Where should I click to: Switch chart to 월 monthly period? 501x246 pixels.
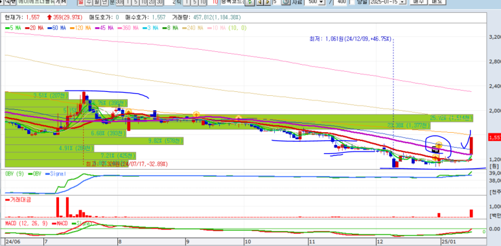tap(95, 2)
